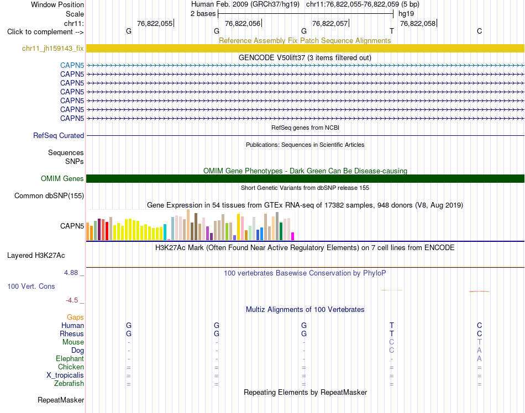Click the 'Click to complement -->' label
Screen dimensions: 525x413
pos(45,32)
